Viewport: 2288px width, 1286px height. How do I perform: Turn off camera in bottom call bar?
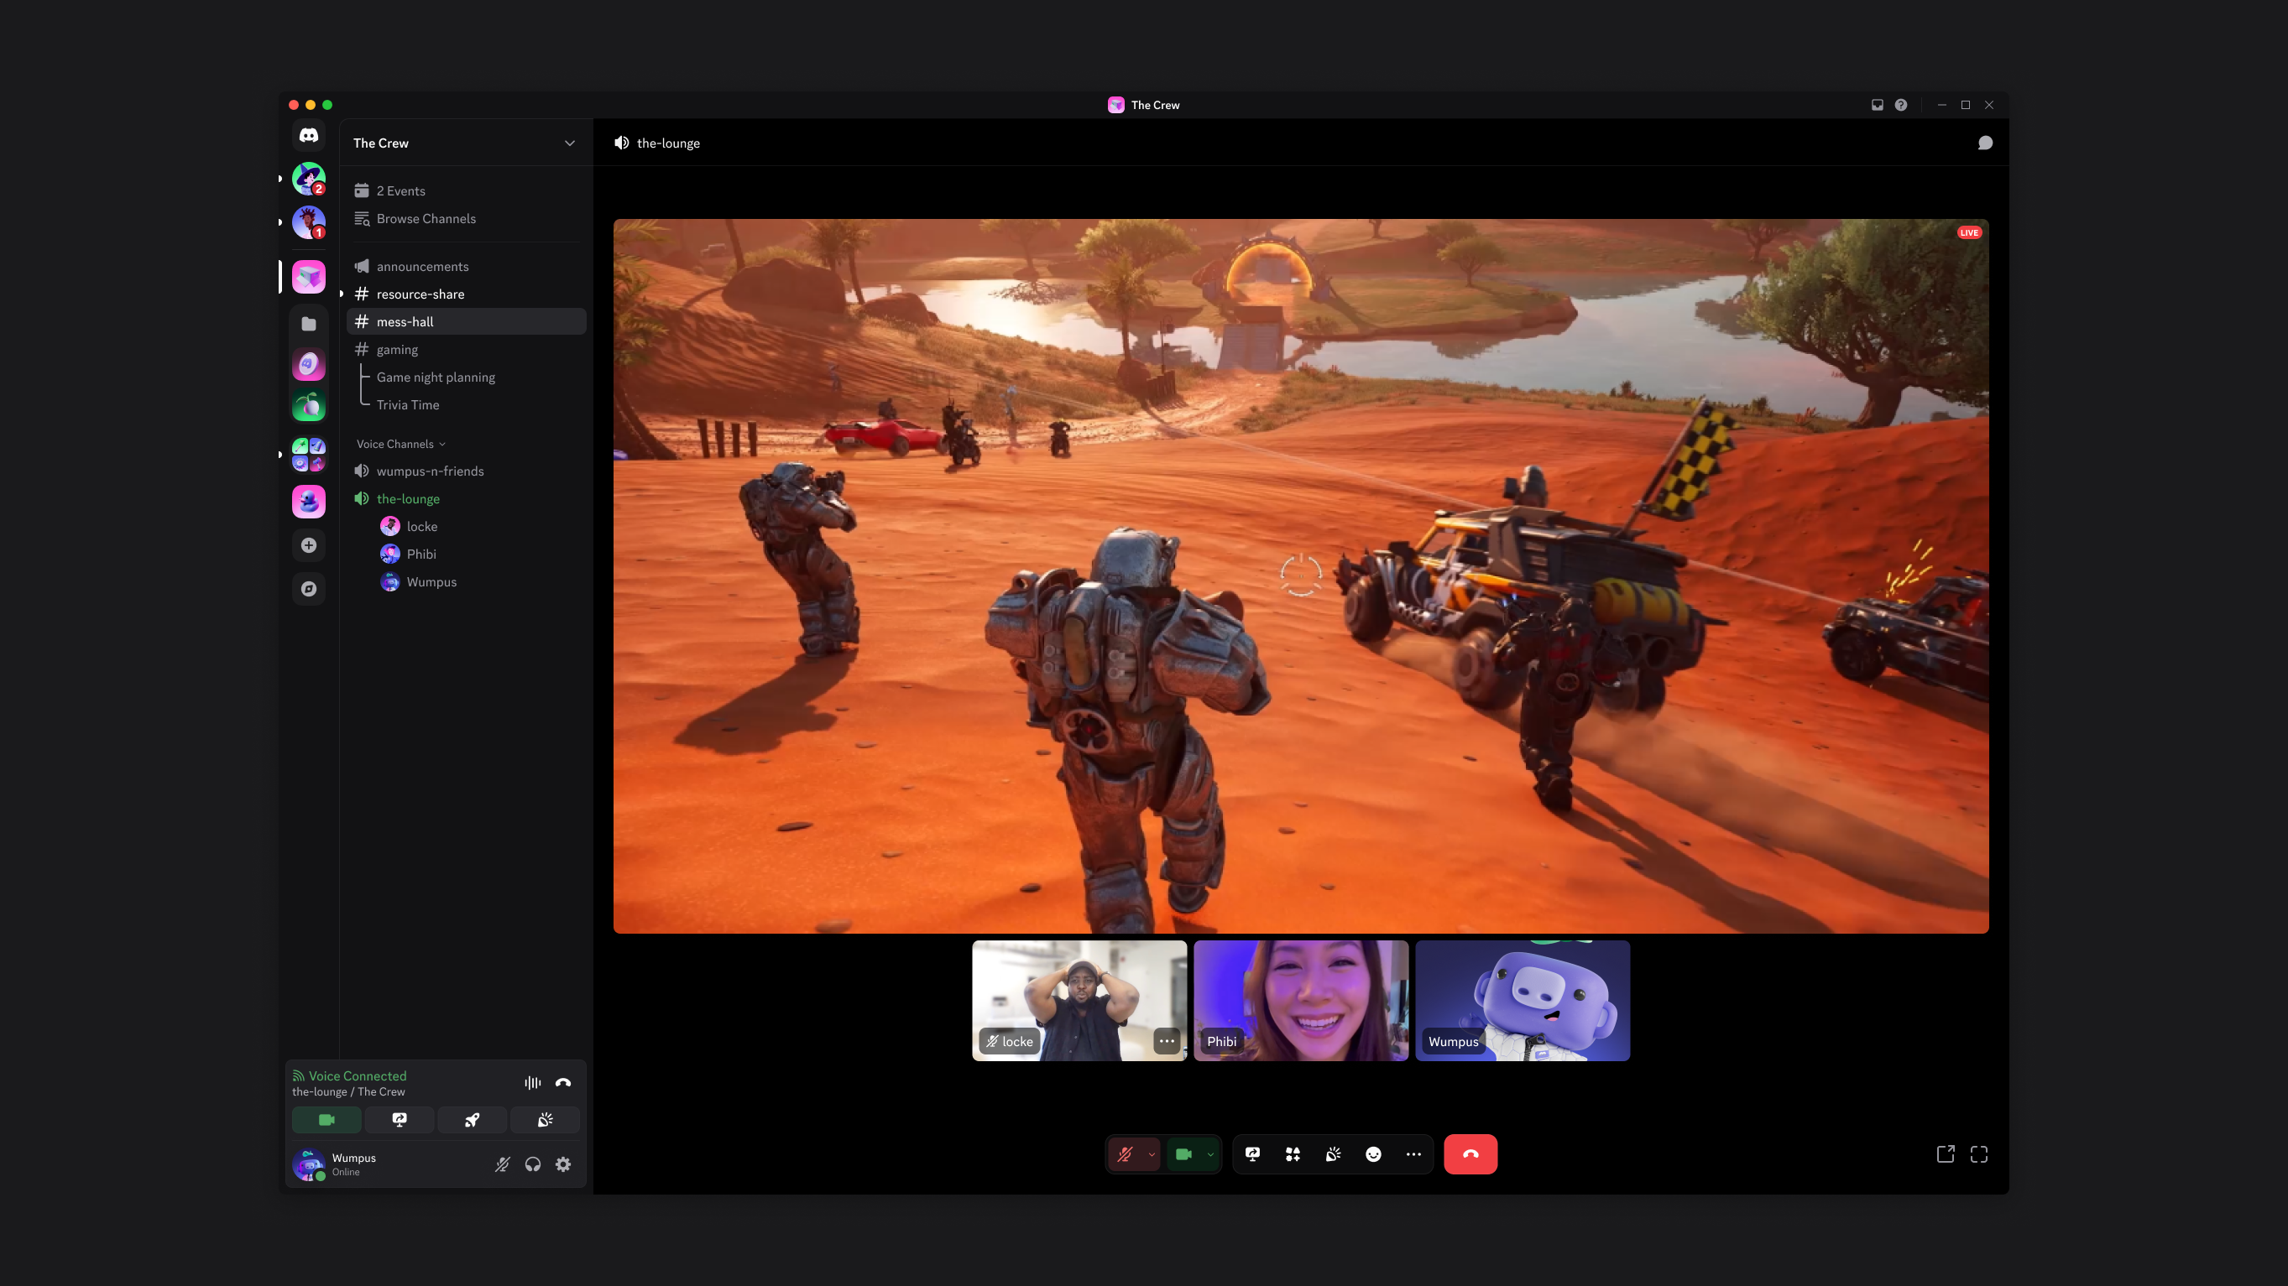tap(1183, 1153)
